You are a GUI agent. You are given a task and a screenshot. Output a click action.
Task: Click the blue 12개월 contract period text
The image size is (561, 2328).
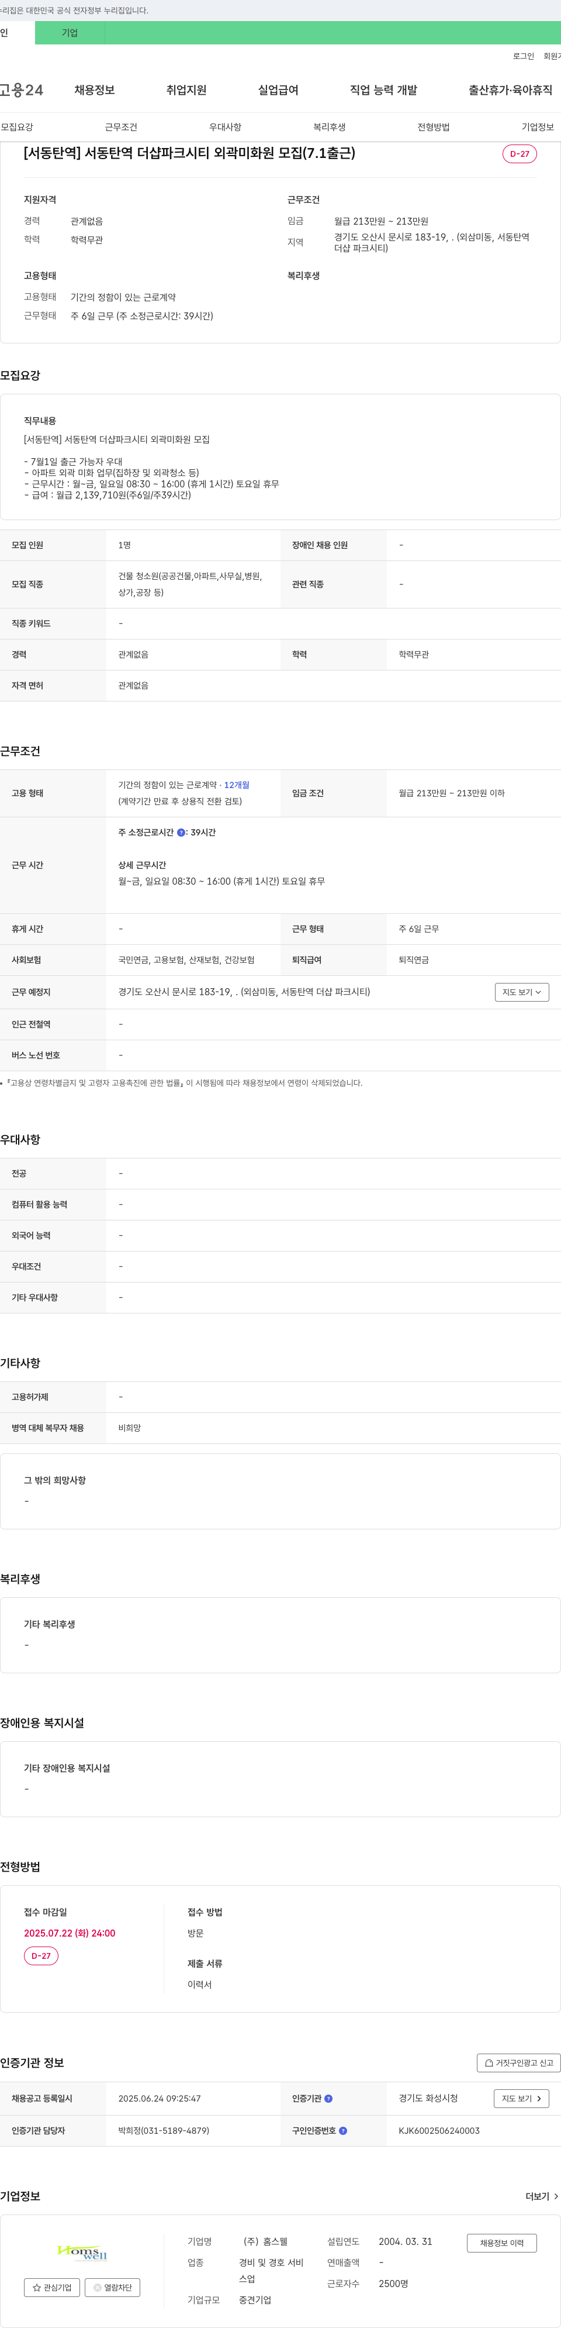[236, 785]
